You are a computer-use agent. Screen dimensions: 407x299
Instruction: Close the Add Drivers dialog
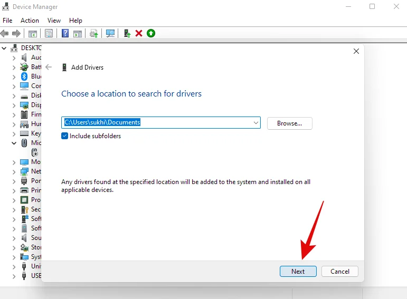coord(356,51)
